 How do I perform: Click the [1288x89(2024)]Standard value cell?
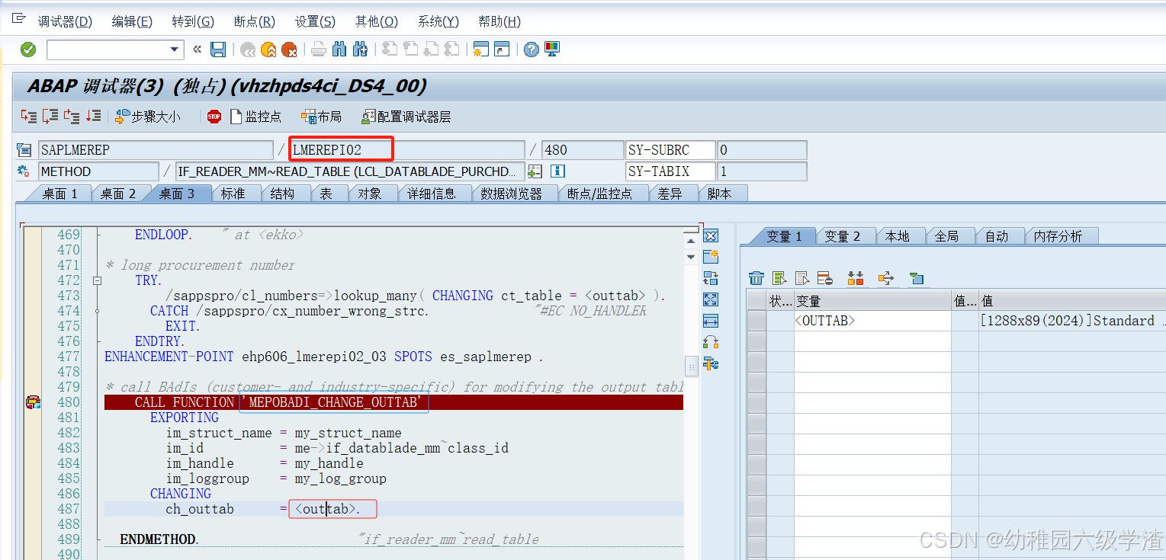pyautogui.click(x=1072, y=321)
